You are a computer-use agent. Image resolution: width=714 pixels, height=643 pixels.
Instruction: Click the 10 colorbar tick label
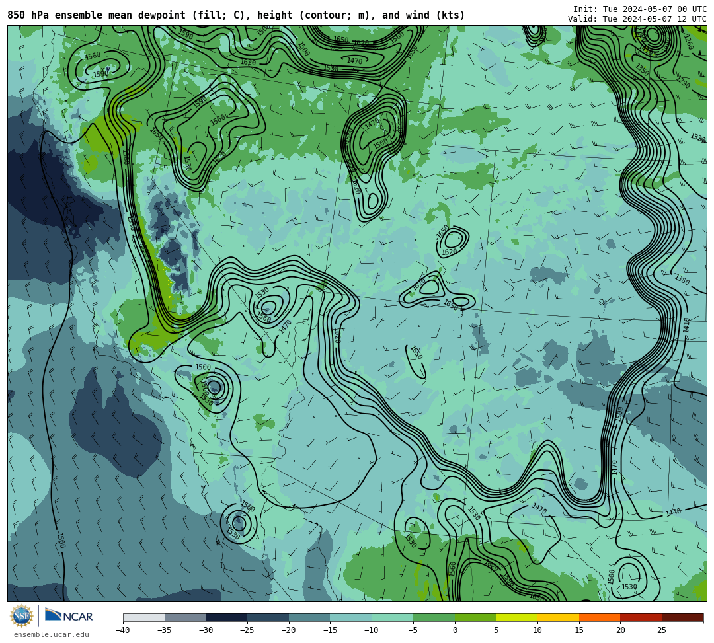pos(537,630)
